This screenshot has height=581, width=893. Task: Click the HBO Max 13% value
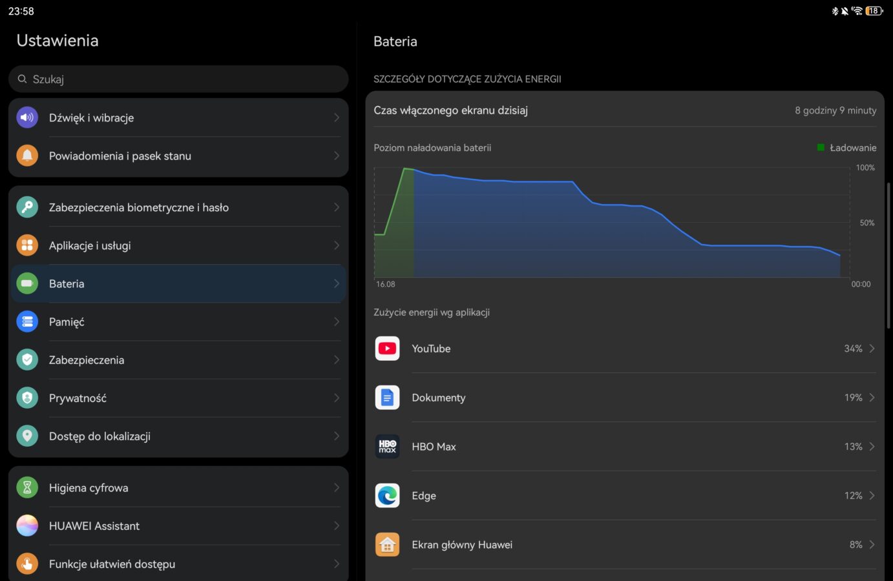point(853,447)
